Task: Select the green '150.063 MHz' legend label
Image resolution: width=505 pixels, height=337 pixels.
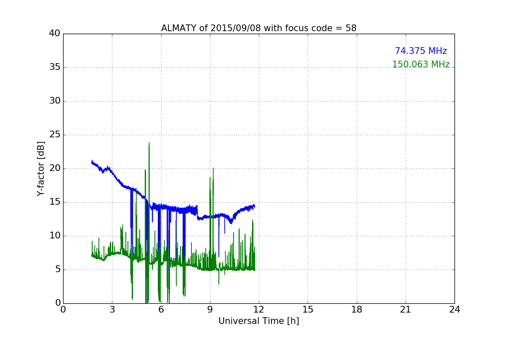Action: pos(421,64)
